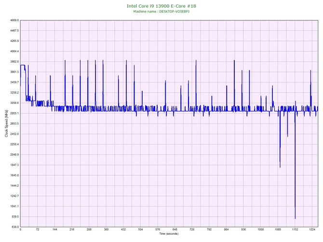The height and width of the screenshot is (242, 323).
Task: Click the 4265.9 y-axis value
Action: (x=14, y=41)
